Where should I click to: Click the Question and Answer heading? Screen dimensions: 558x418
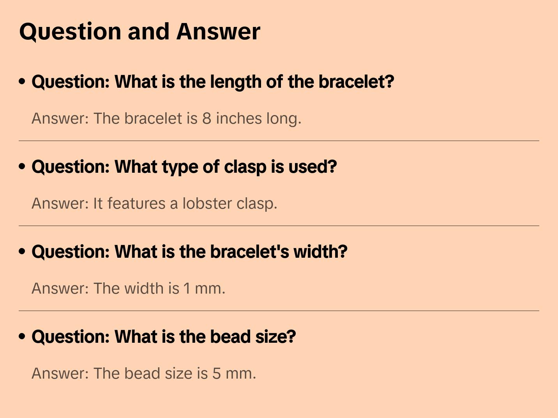coord(140,32)
